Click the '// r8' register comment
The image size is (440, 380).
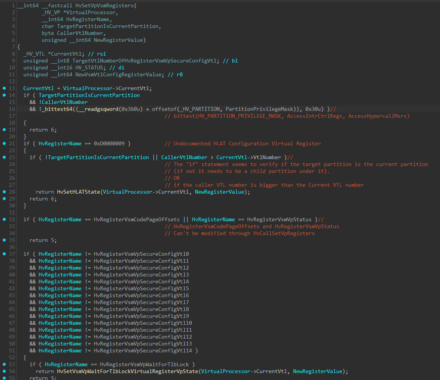[175, 75]
